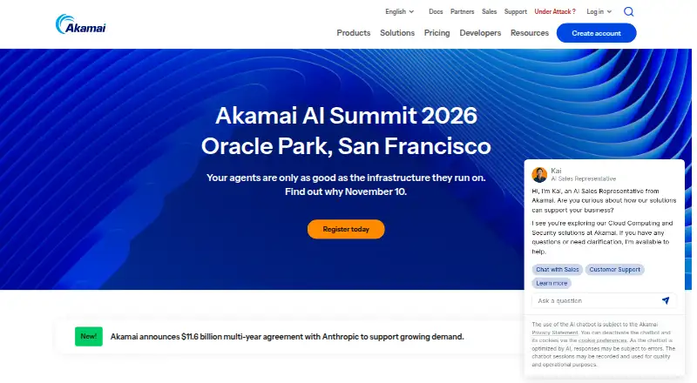Image resolution: width=697 pixels, height=383 pixels.
Task: Click the green New! badge
Action: coord(89,336)
